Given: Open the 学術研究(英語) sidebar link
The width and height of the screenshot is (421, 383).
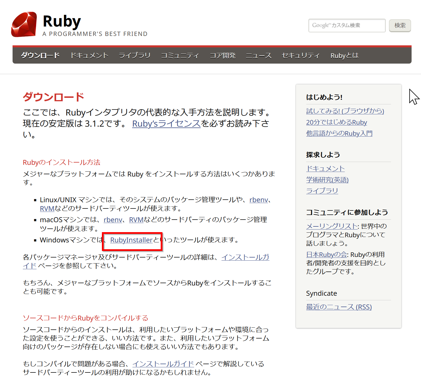Looking at the screenshot, I should (x=327, y=180).
